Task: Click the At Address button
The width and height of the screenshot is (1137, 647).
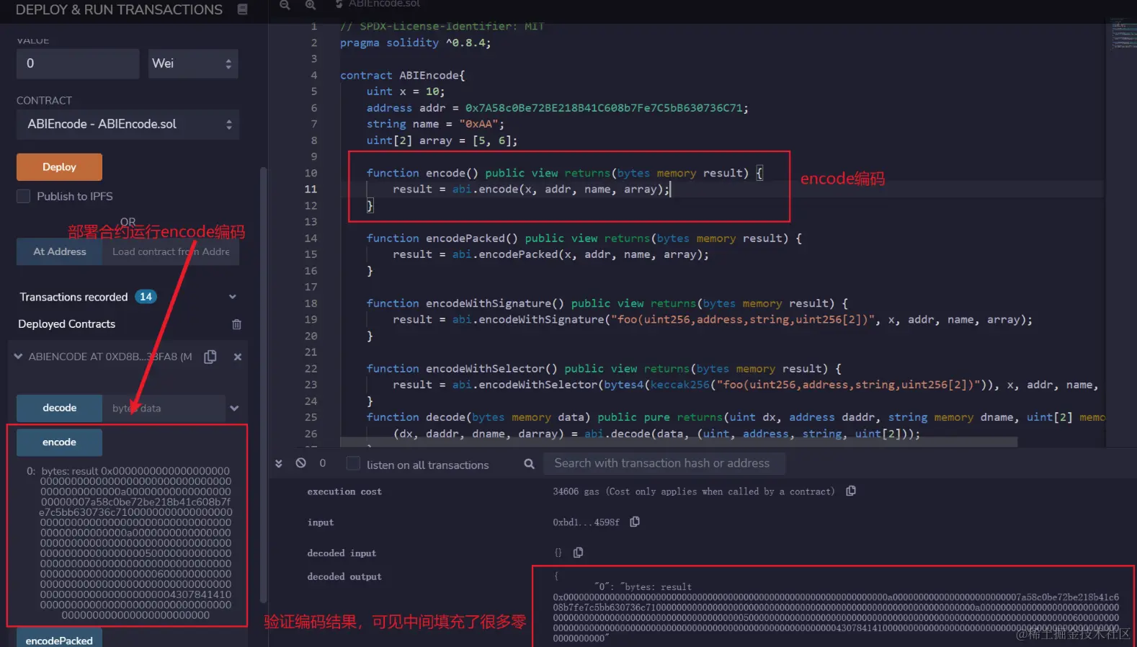Action: 59,251
